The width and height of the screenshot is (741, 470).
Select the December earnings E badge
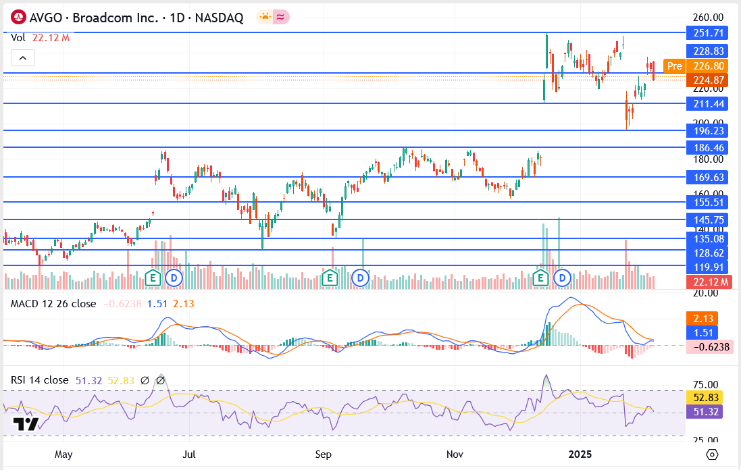pyautogui.click(x=540, y=278)
